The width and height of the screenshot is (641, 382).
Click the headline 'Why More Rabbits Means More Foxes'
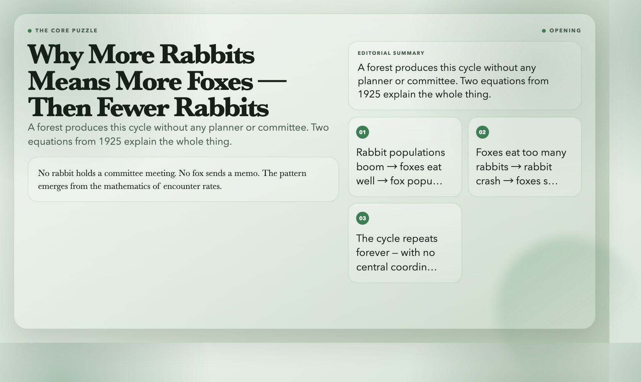click(x=157, y=81)
